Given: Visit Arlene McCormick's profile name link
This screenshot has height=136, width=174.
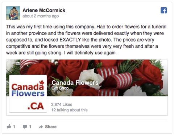Looking at the screenshot, I should point(44,10).
